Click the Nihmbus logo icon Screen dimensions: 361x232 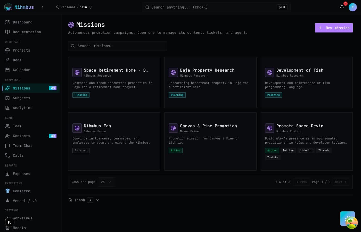pos(8,7)
